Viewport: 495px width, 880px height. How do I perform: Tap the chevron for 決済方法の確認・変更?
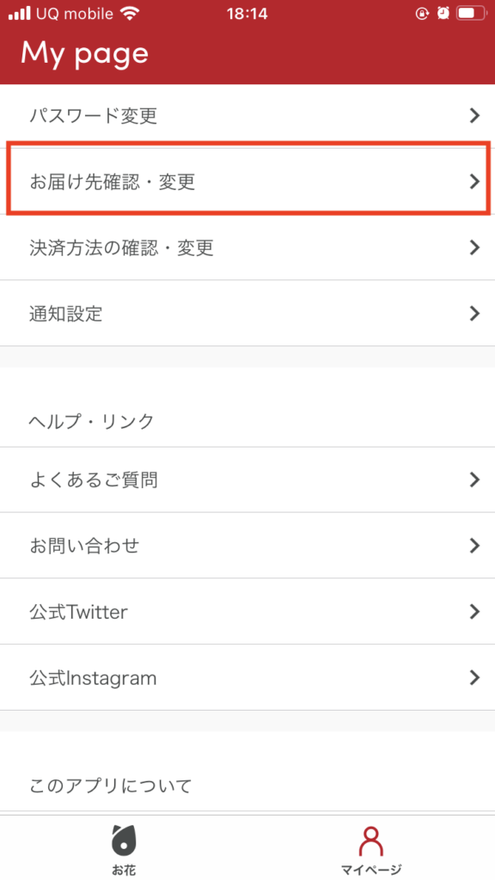tap(474, 247)
